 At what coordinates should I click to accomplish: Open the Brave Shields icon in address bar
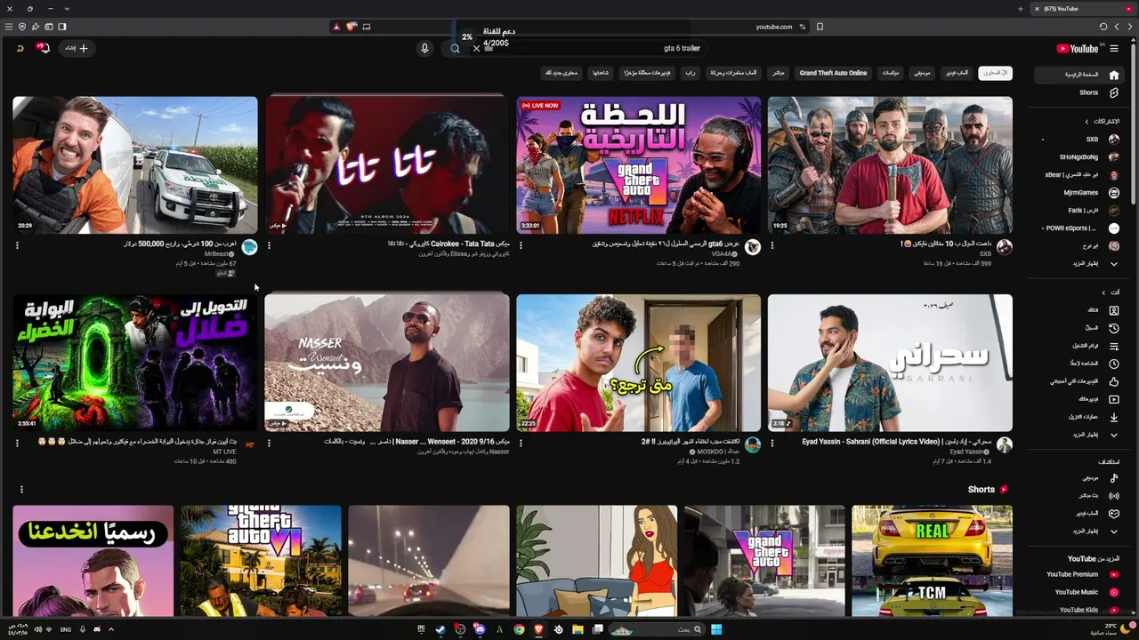pos(351,27)
